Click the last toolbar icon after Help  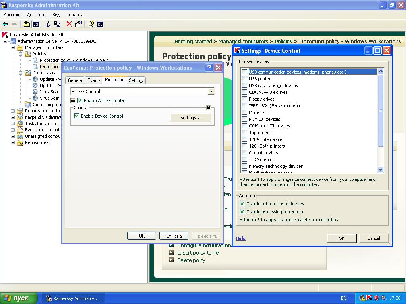click(100, 24)
